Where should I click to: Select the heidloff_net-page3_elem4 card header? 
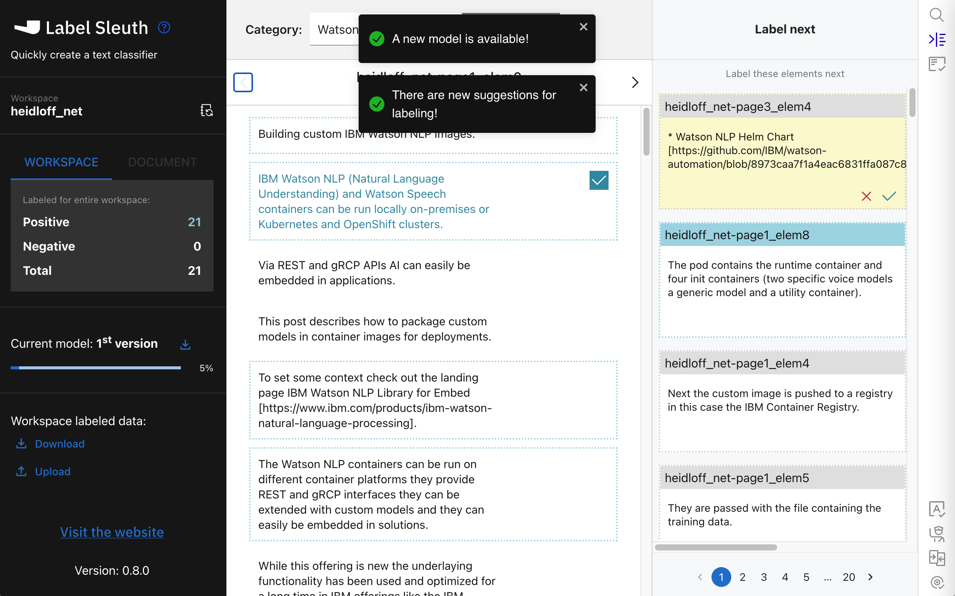click(x=782, y=106)
